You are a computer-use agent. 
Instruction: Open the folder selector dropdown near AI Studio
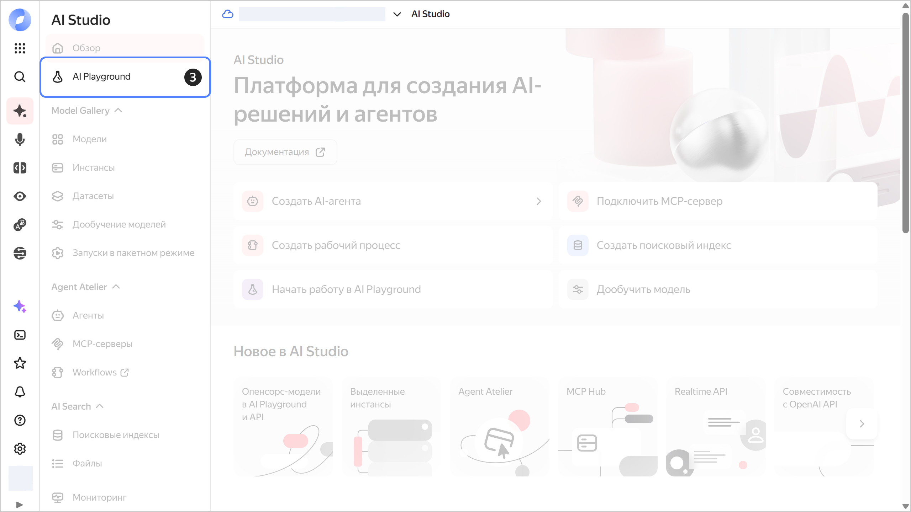396,14
